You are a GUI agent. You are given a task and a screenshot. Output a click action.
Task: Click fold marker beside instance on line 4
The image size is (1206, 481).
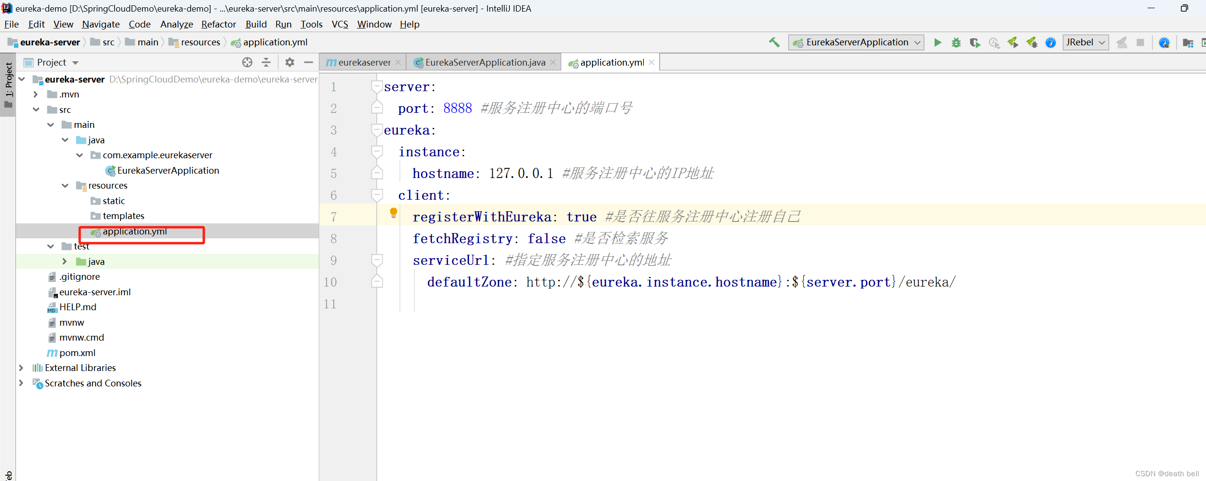pyautogui.click(x=377, y=151)
